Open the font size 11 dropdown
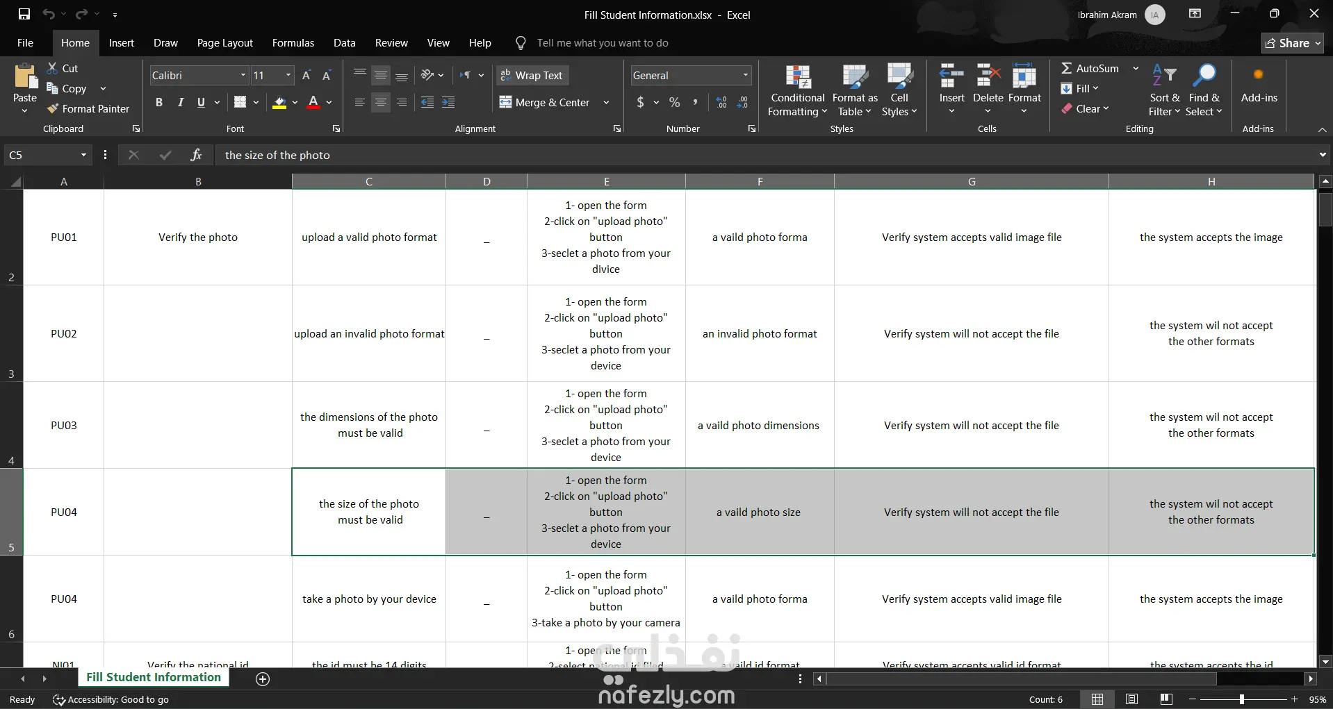1333x709 pixels. click(288, 75)
